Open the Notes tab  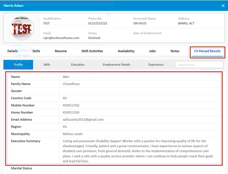175,51
